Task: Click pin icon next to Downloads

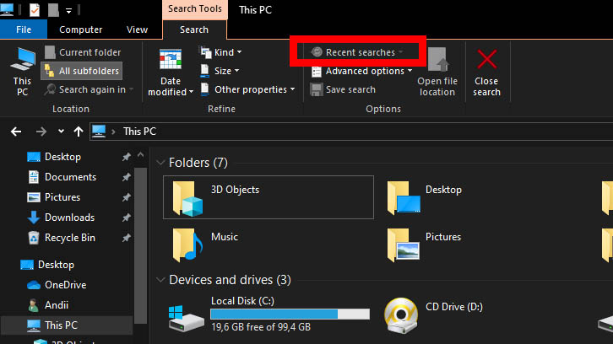Action: 126,218
